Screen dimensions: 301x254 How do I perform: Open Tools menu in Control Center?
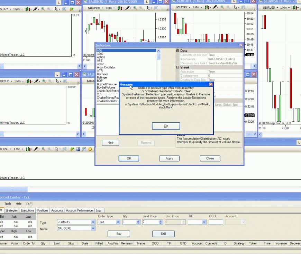8,204
